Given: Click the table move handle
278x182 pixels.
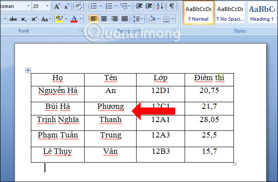Looking at the screenshot, I should click(x=28, y=70).
